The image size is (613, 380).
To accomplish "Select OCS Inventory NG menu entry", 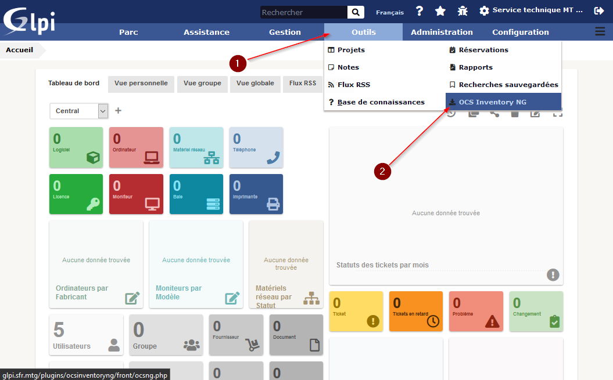I will click(492, 102).
